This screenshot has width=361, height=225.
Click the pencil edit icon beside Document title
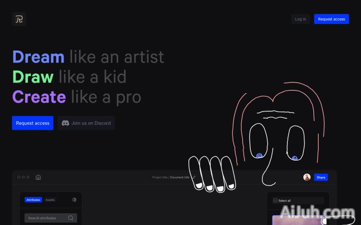click(x=194, y=177)
